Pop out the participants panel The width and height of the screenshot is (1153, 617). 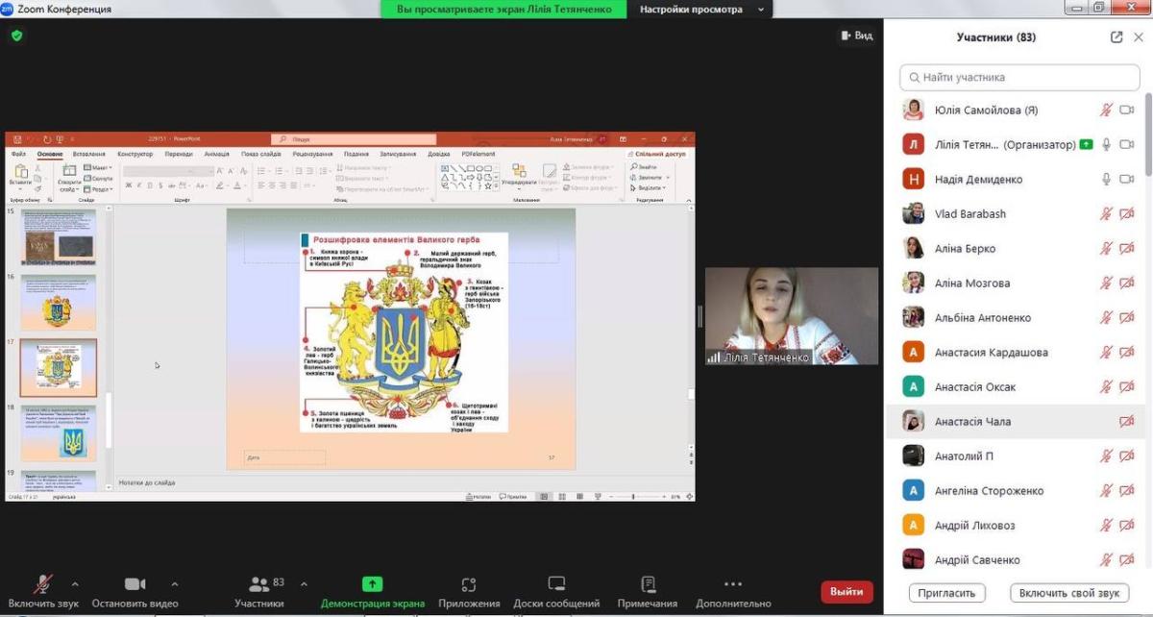point(1116,37)
